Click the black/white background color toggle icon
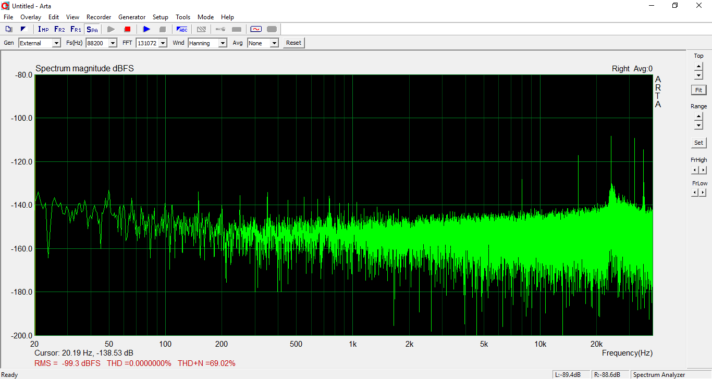 click(x=23, y=29)
